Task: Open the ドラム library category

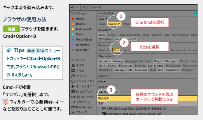Action: click(78, 71)
